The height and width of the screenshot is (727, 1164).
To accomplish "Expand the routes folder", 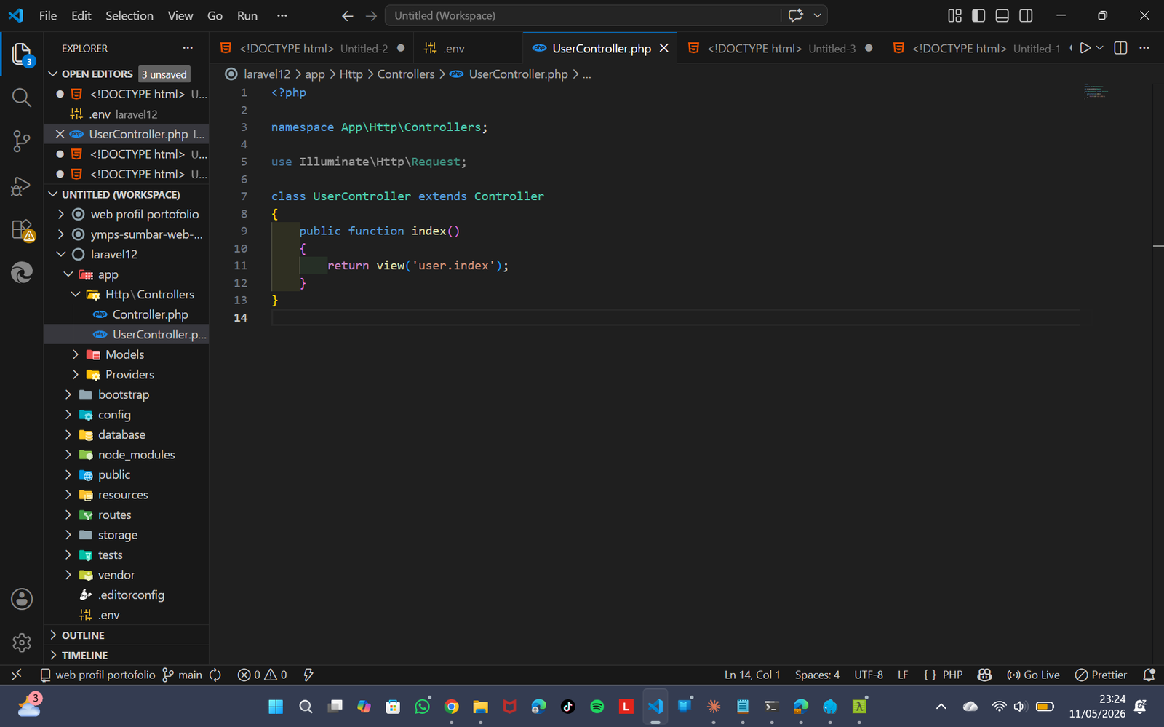I will click(127, 515).
